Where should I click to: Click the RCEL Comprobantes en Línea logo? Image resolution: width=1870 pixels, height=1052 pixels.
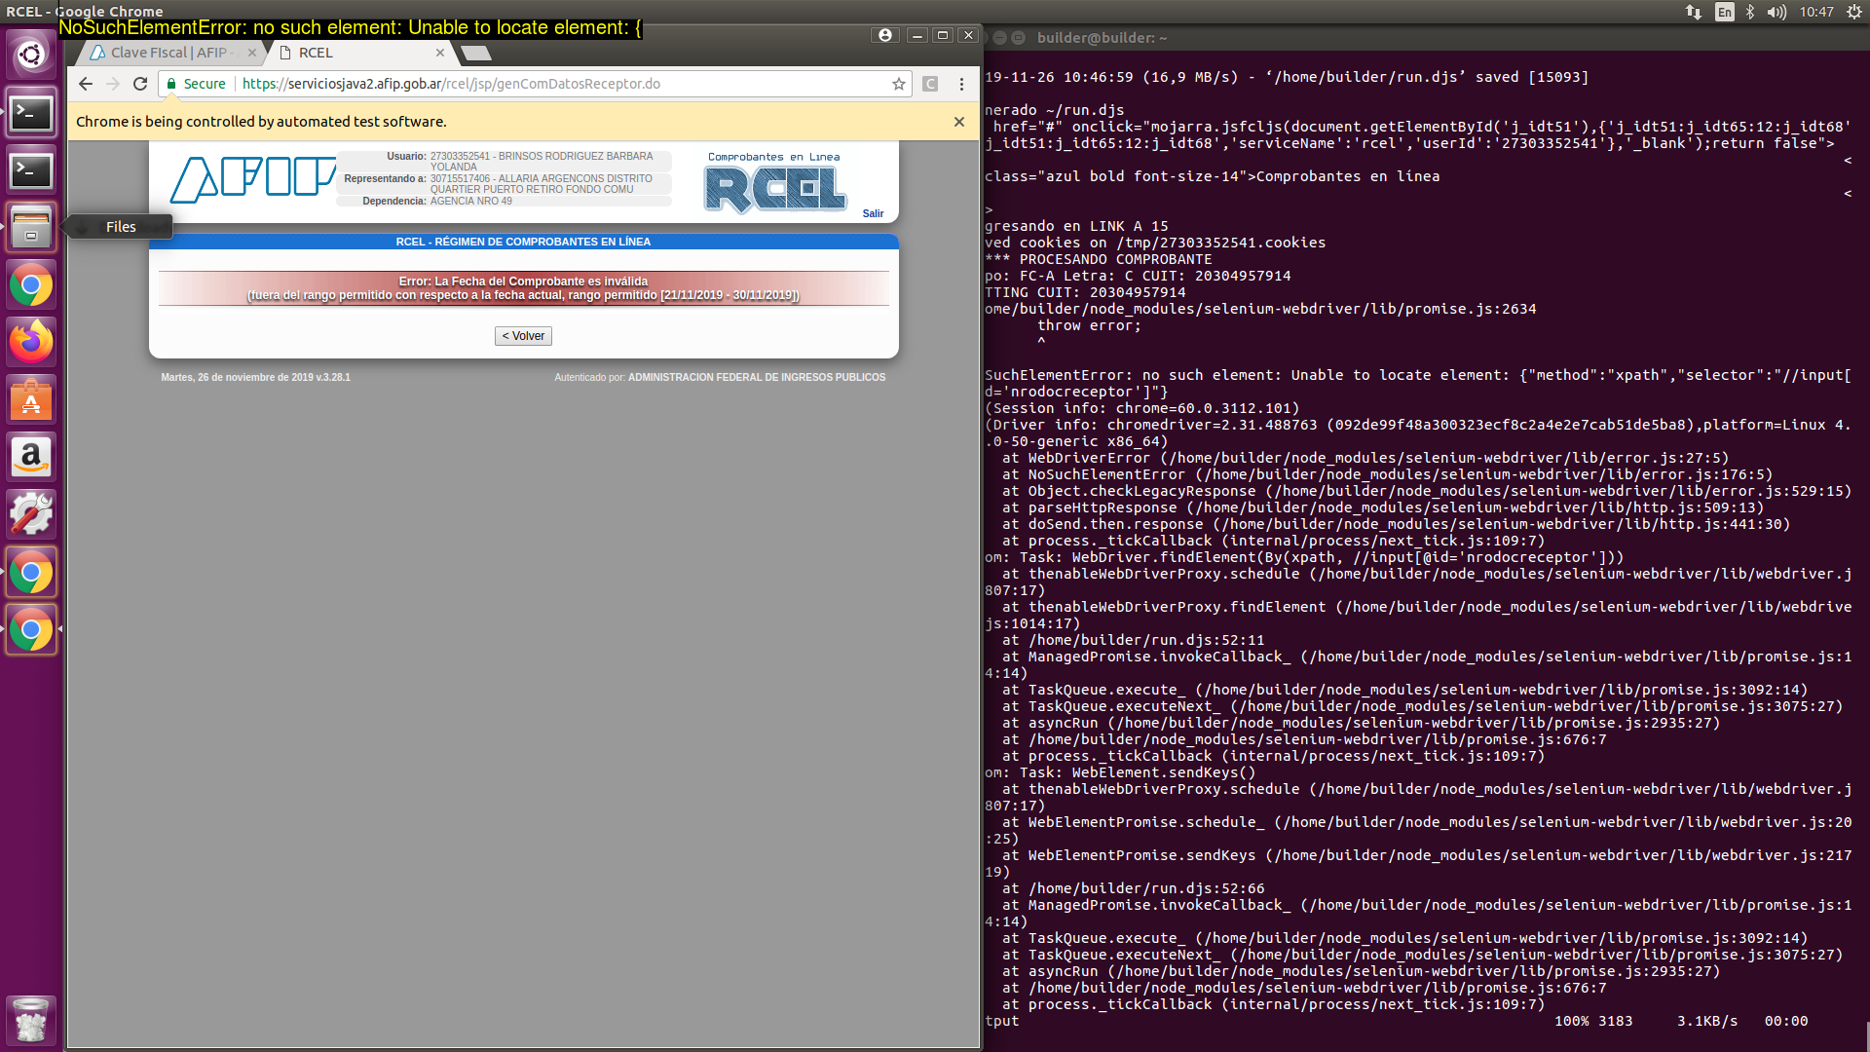coord(774,183)
